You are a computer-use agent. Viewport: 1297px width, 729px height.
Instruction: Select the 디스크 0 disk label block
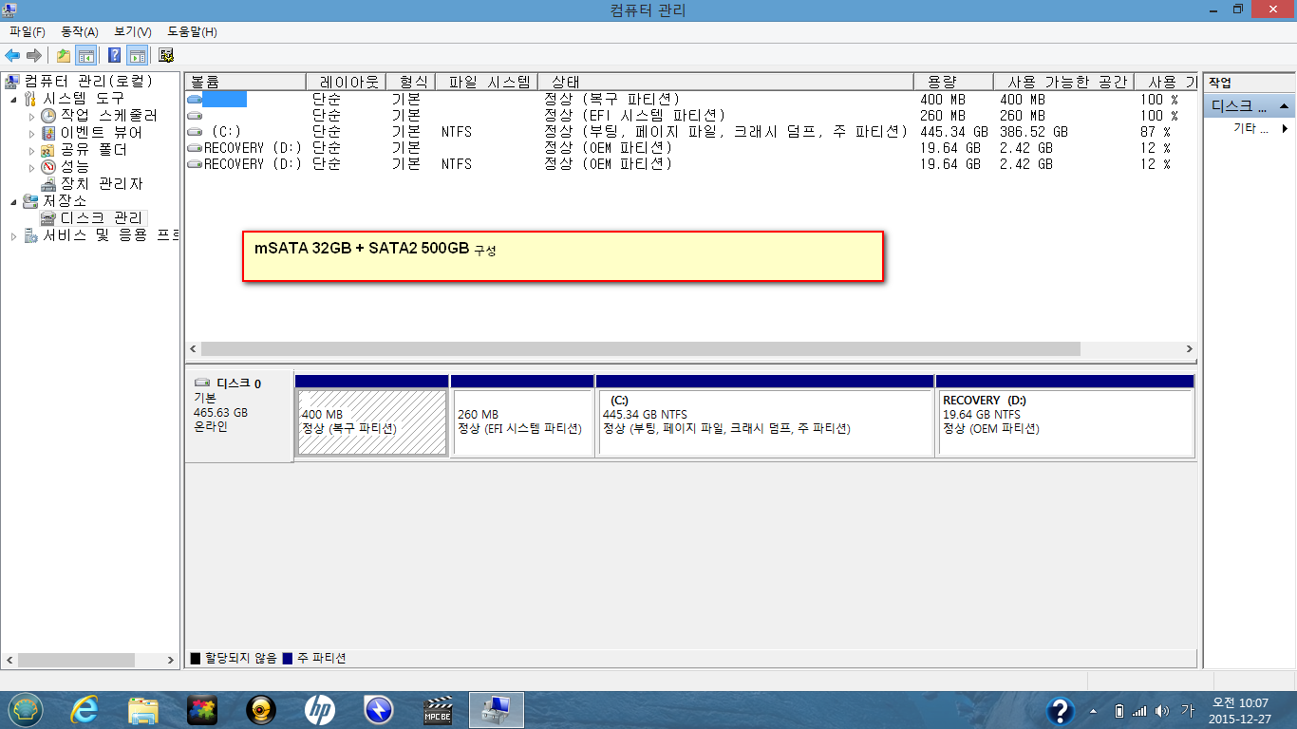point(239,417)
